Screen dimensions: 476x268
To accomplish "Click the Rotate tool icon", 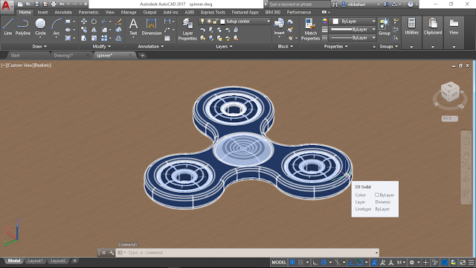I will 94,22.
